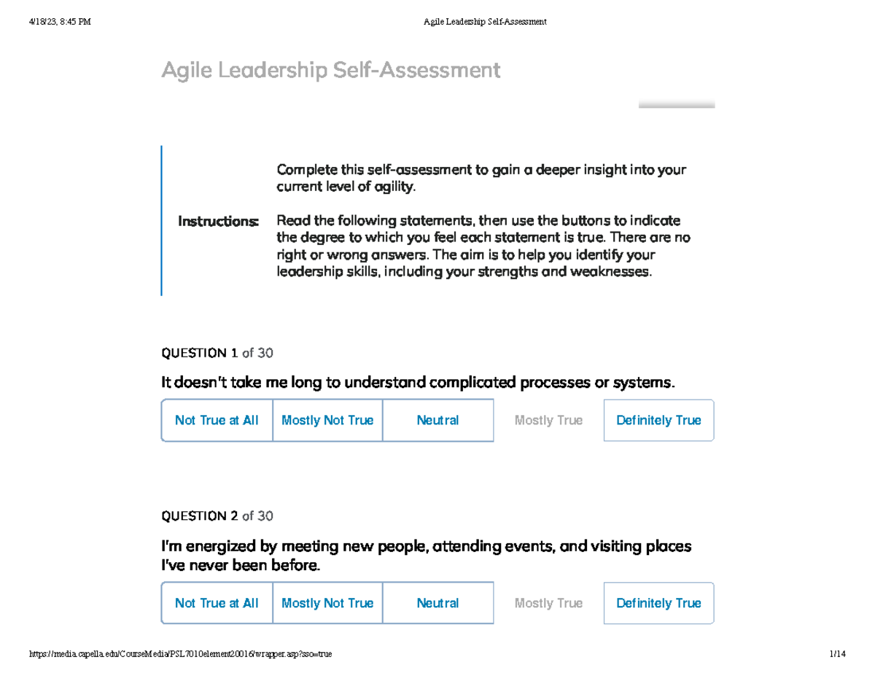Click the "Agile Leadership Self-Assessment" page heading
The height and width of the screenshot is (676, 875).
tap(332, 70)
